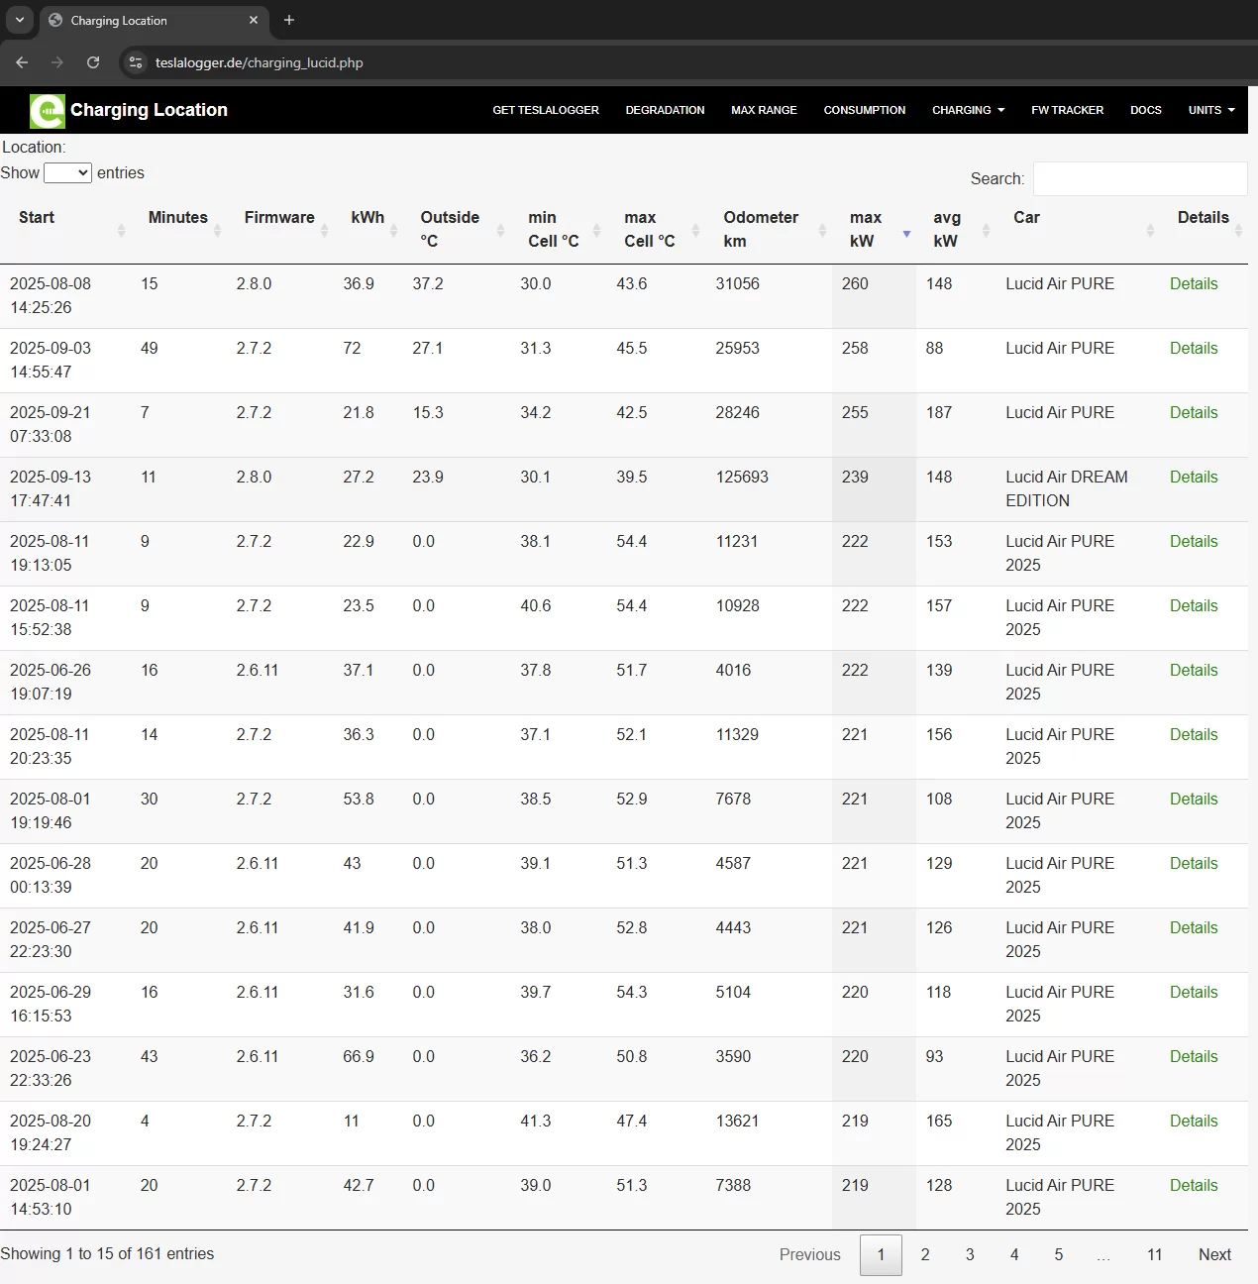Open the CONSUMPTION page
This screenshot has width=1258, height=1284.
[x=865, y=110]
